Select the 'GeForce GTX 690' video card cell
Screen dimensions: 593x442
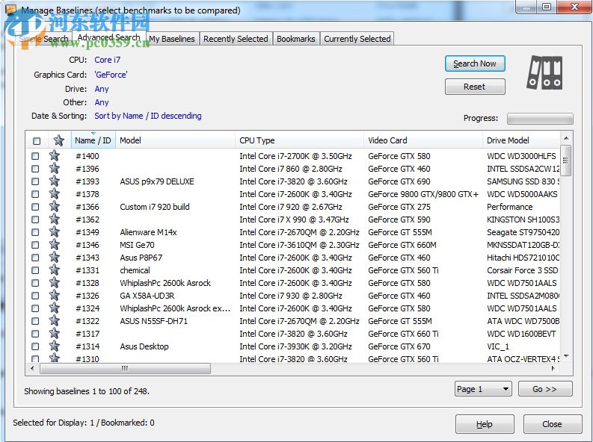coord(399,181)
